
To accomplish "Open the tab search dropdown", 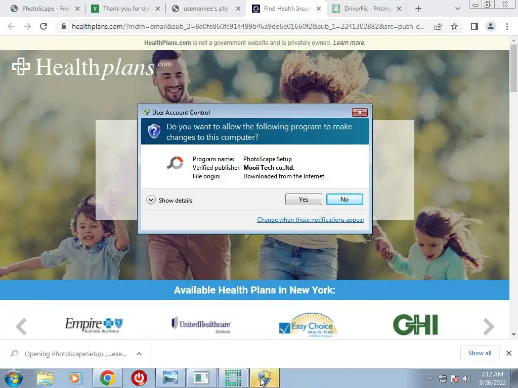I will 457,9.
